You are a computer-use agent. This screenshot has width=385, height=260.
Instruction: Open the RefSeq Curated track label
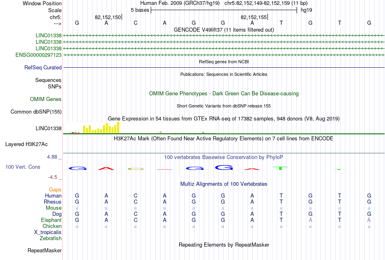coord(43,68)
